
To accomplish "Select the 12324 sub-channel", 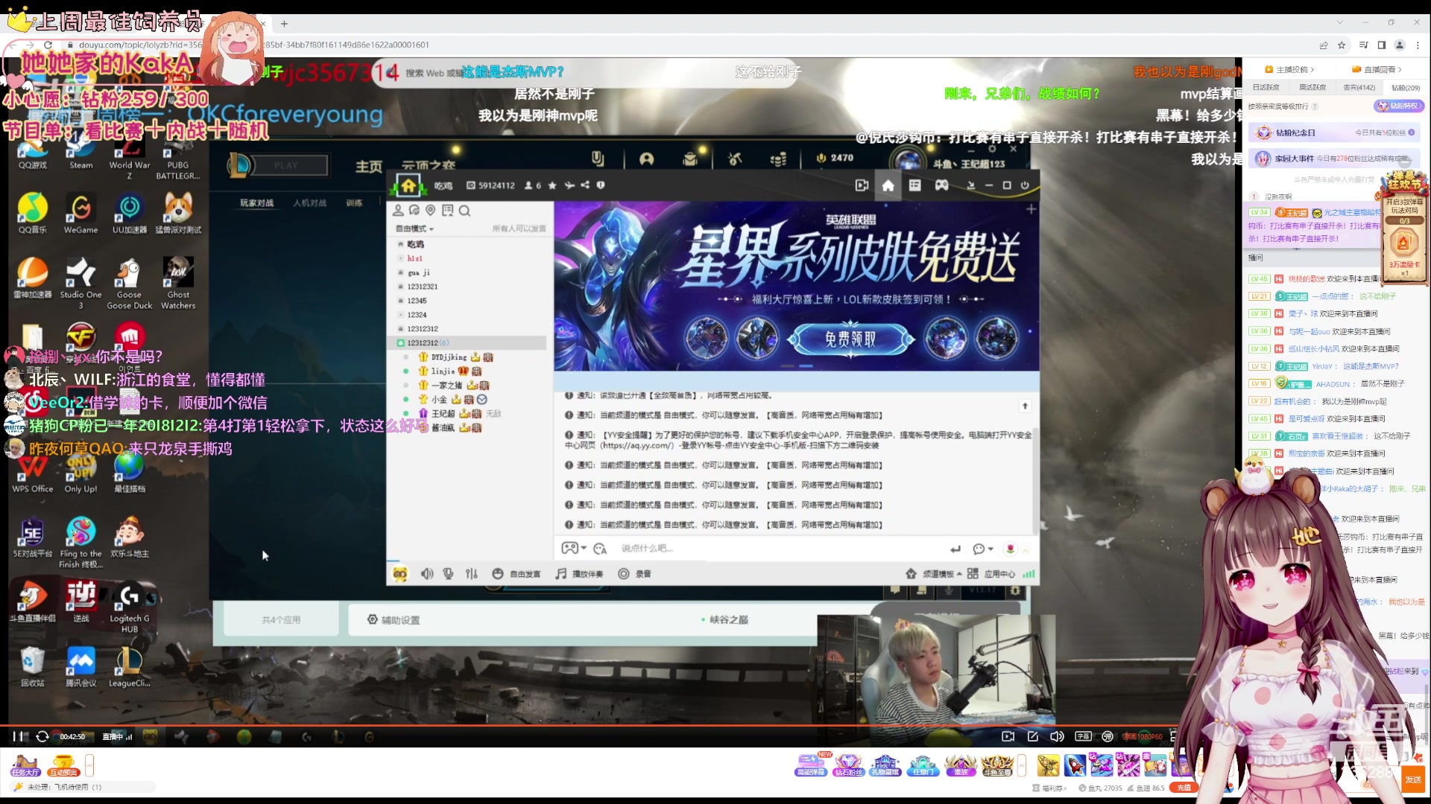I will [417, 315].
